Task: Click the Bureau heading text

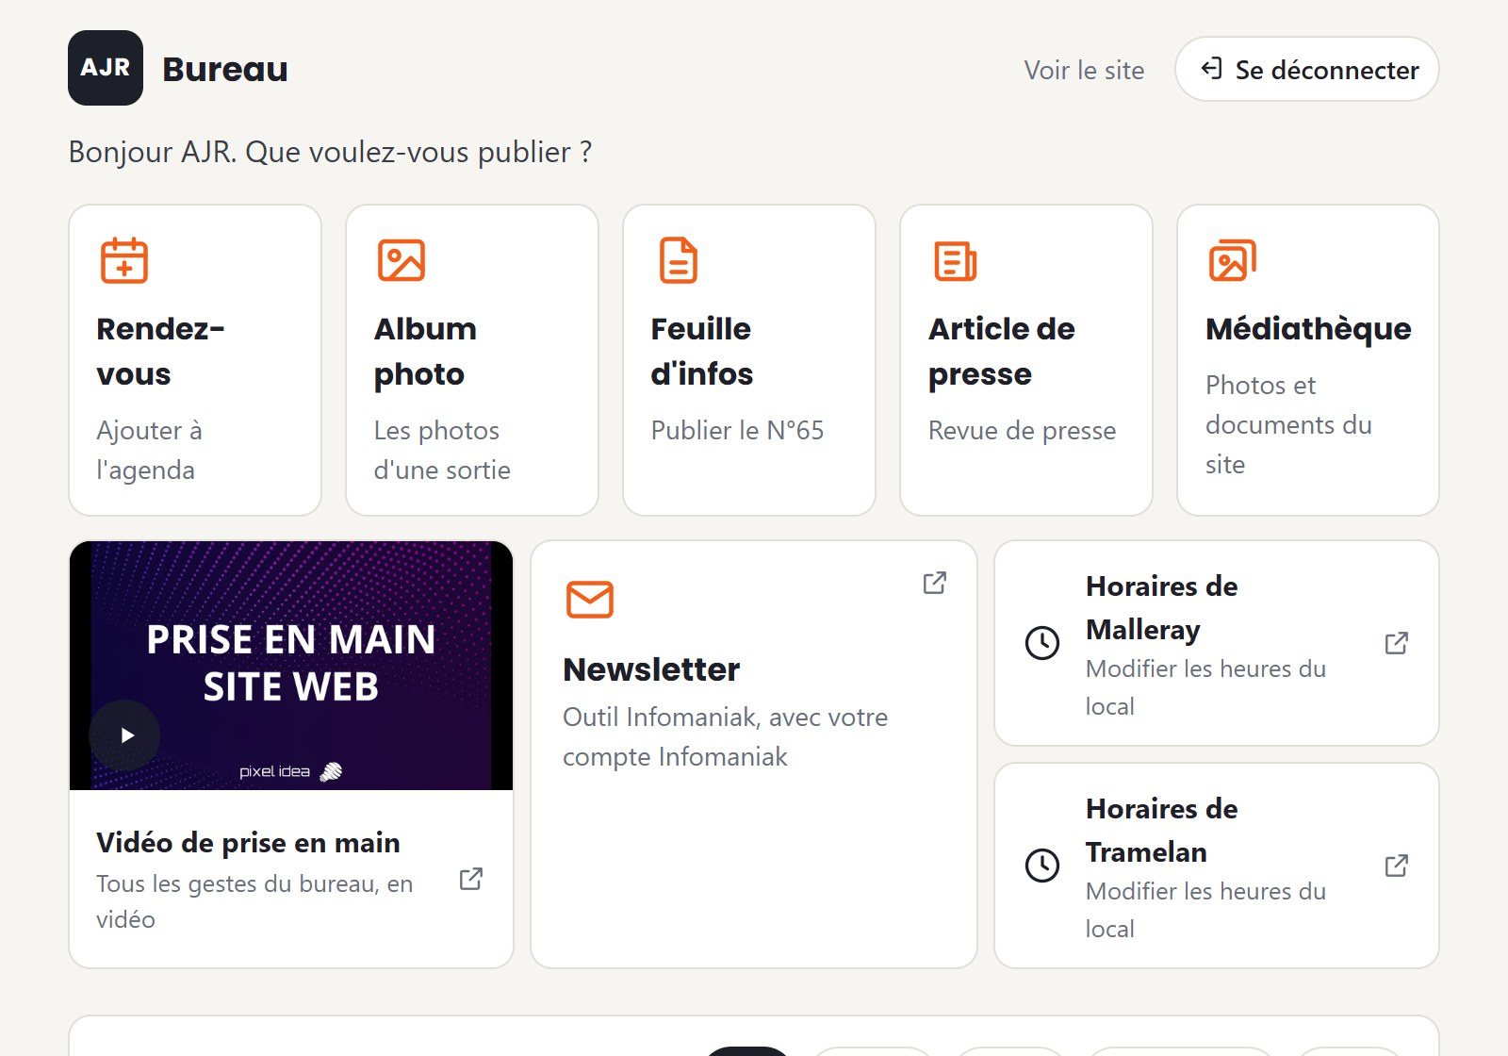Action: (x=225, y=69)
